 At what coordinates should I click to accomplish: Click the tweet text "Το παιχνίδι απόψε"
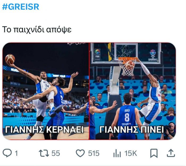[x=37, y=29]
